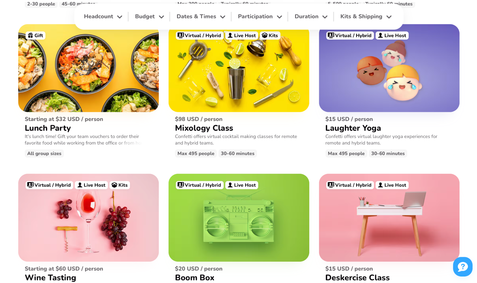Screen dimensions: 477x283
Task: Open the Lunch Party title link
Action: click(48, 128)
